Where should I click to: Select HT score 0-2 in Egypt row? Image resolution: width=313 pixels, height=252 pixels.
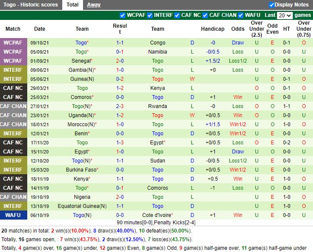click(x=287, y=143)
